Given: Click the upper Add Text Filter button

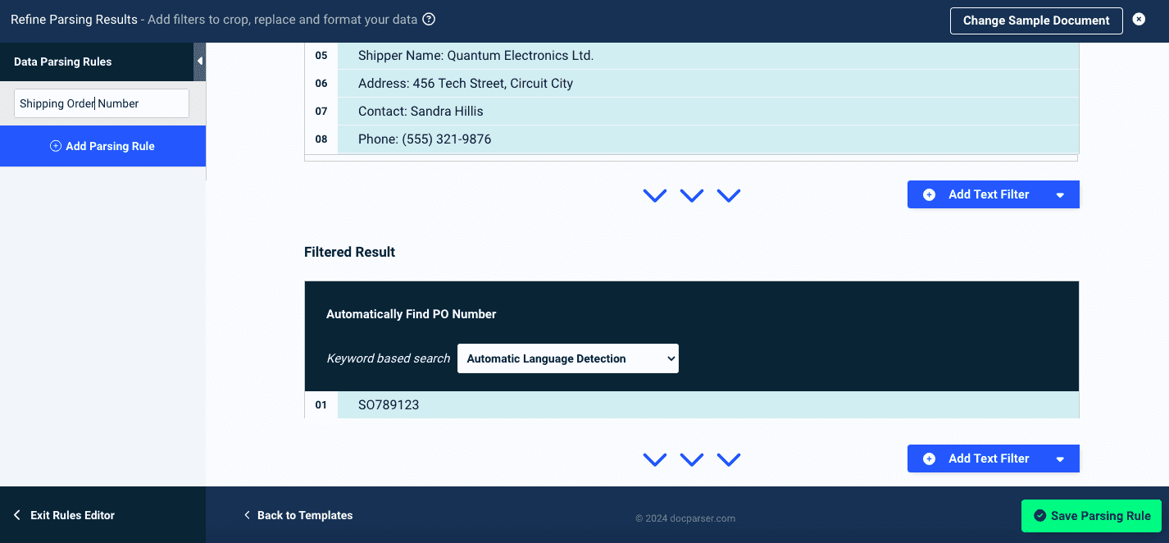Looking at the screenshot, I should [979, 194].
